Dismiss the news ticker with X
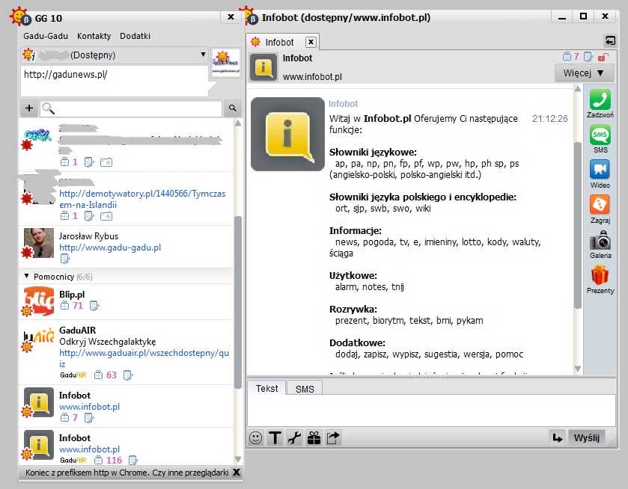Image resolution: width=628 pixels, height=489 pixels. click(237, 473)
